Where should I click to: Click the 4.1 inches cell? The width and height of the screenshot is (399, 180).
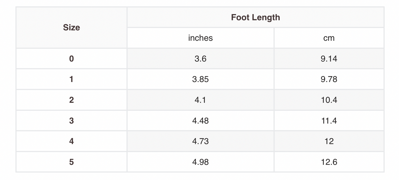point(200,100)
